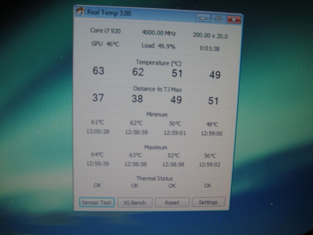Image resolution: width=313 pixels, height=235 pixels.
Task: Click the Minimum section heading
Action: click(157, 115)
